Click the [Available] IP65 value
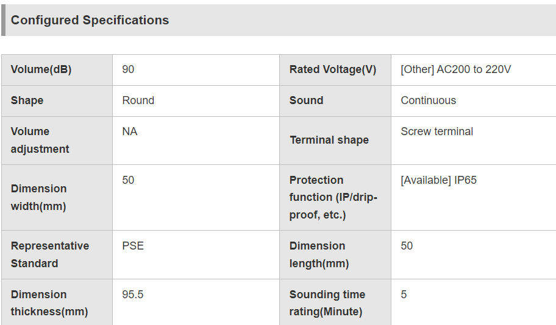The height and width of the screenshot is (325, 556). pyautogui.click(x=438, y=180)
